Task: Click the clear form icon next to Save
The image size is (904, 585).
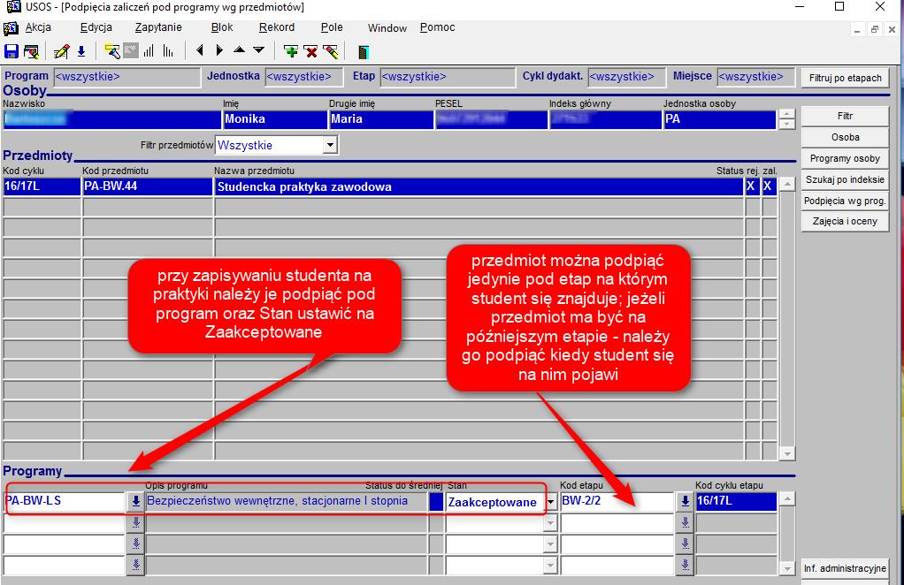Action: click(x=31, y=52)
